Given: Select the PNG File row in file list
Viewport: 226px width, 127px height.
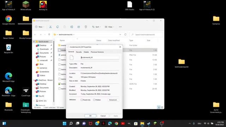Looking at the screenshot, I should pos(107,55).
